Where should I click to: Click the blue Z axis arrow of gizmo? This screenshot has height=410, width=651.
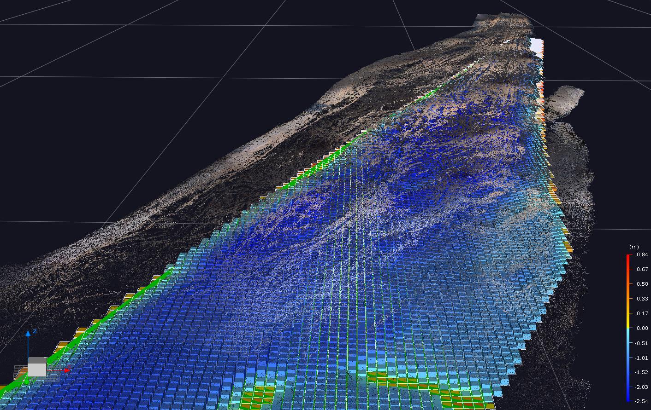pyautogui.click(x=28, y=333)
